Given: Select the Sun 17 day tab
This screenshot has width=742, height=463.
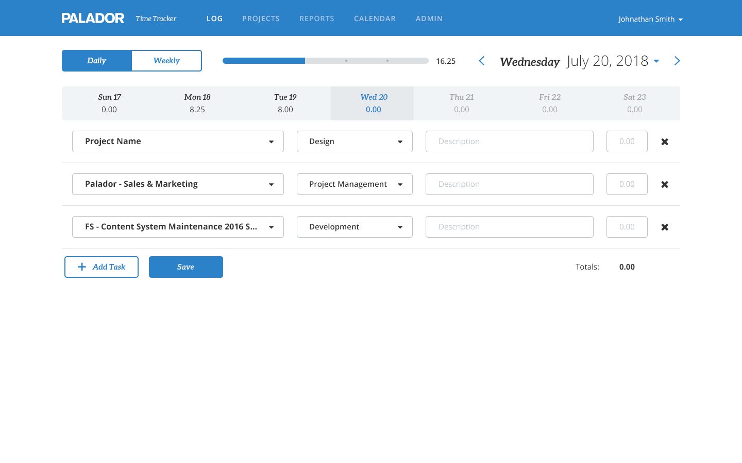Looking at the screenshot, I should 109,103.
